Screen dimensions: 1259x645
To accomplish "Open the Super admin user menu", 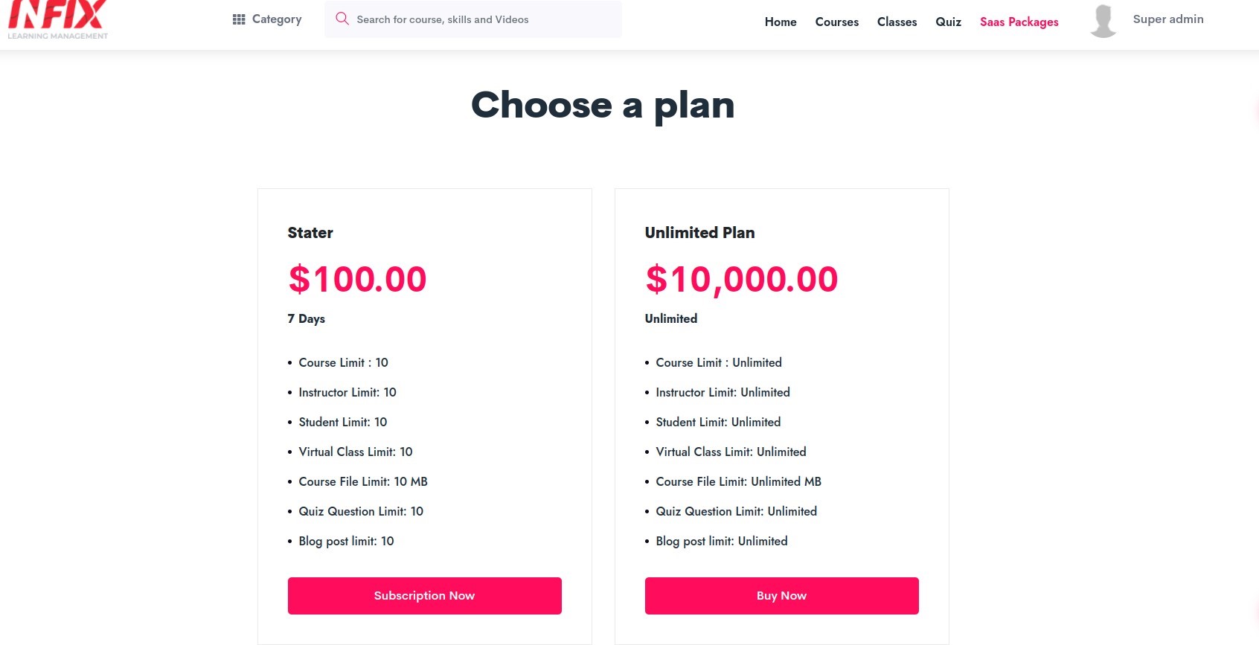I will point(1168,19).
